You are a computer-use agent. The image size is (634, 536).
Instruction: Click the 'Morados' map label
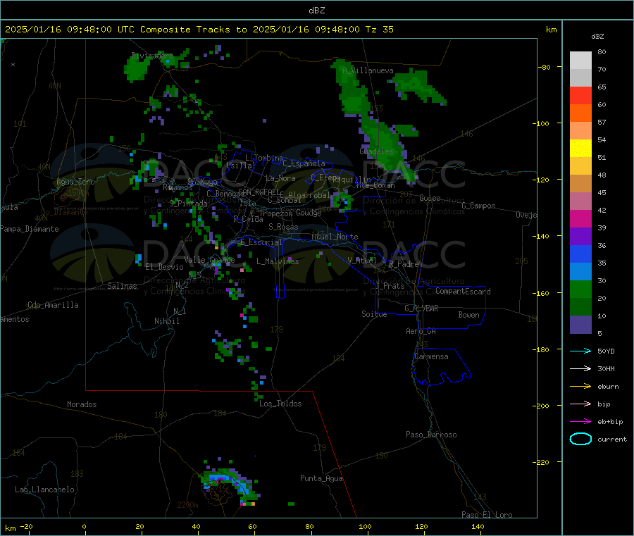point(82,404)
